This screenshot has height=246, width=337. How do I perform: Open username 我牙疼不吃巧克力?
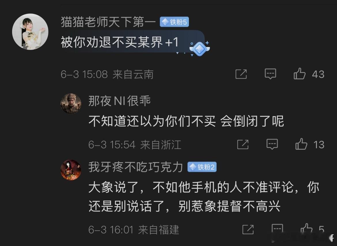pyautogui.click(x=136, y=167)
